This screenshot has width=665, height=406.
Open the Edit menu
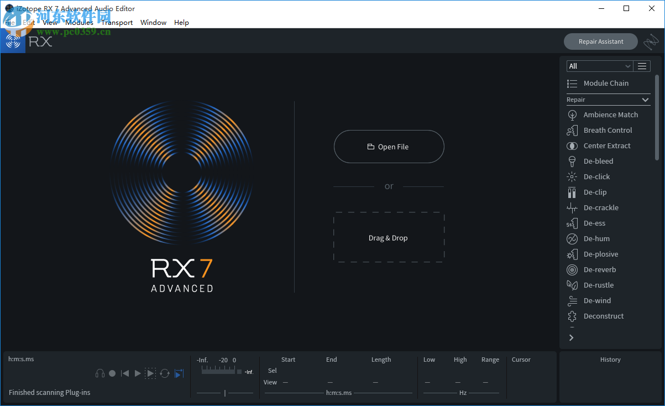point(29,23)
